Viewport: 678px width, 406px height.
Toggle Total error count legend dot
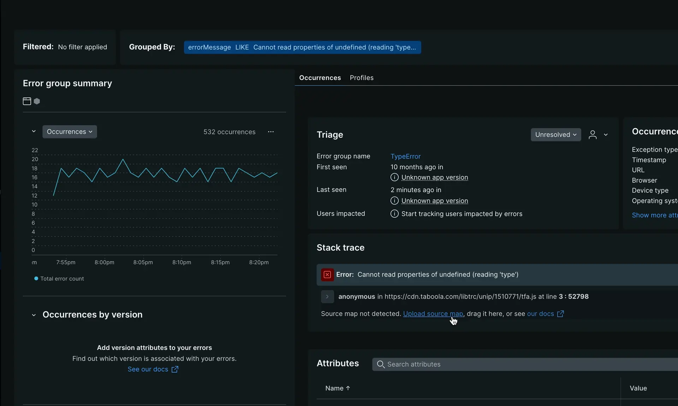(36, 279)
